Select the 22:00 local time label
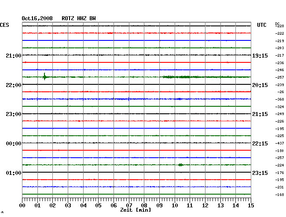The width and height of the screenshot is (286, 217). [x=14, y=85]
